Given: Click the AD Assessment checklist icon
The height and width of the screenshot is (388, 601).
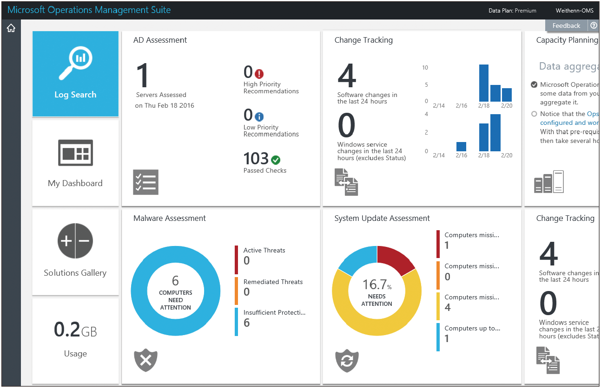Looking at the screenshot, I should tap(146, 182).
